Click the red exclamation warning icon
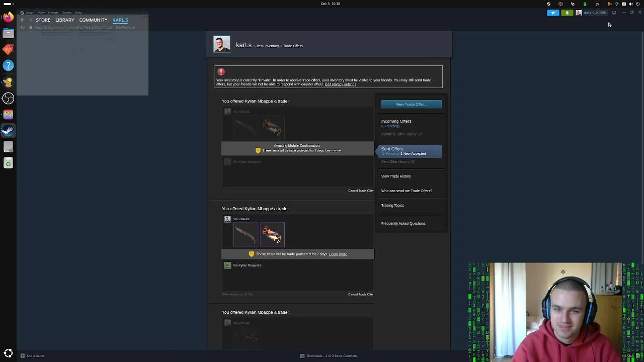This screenshot has width=644, height=362. coord(221,72)
